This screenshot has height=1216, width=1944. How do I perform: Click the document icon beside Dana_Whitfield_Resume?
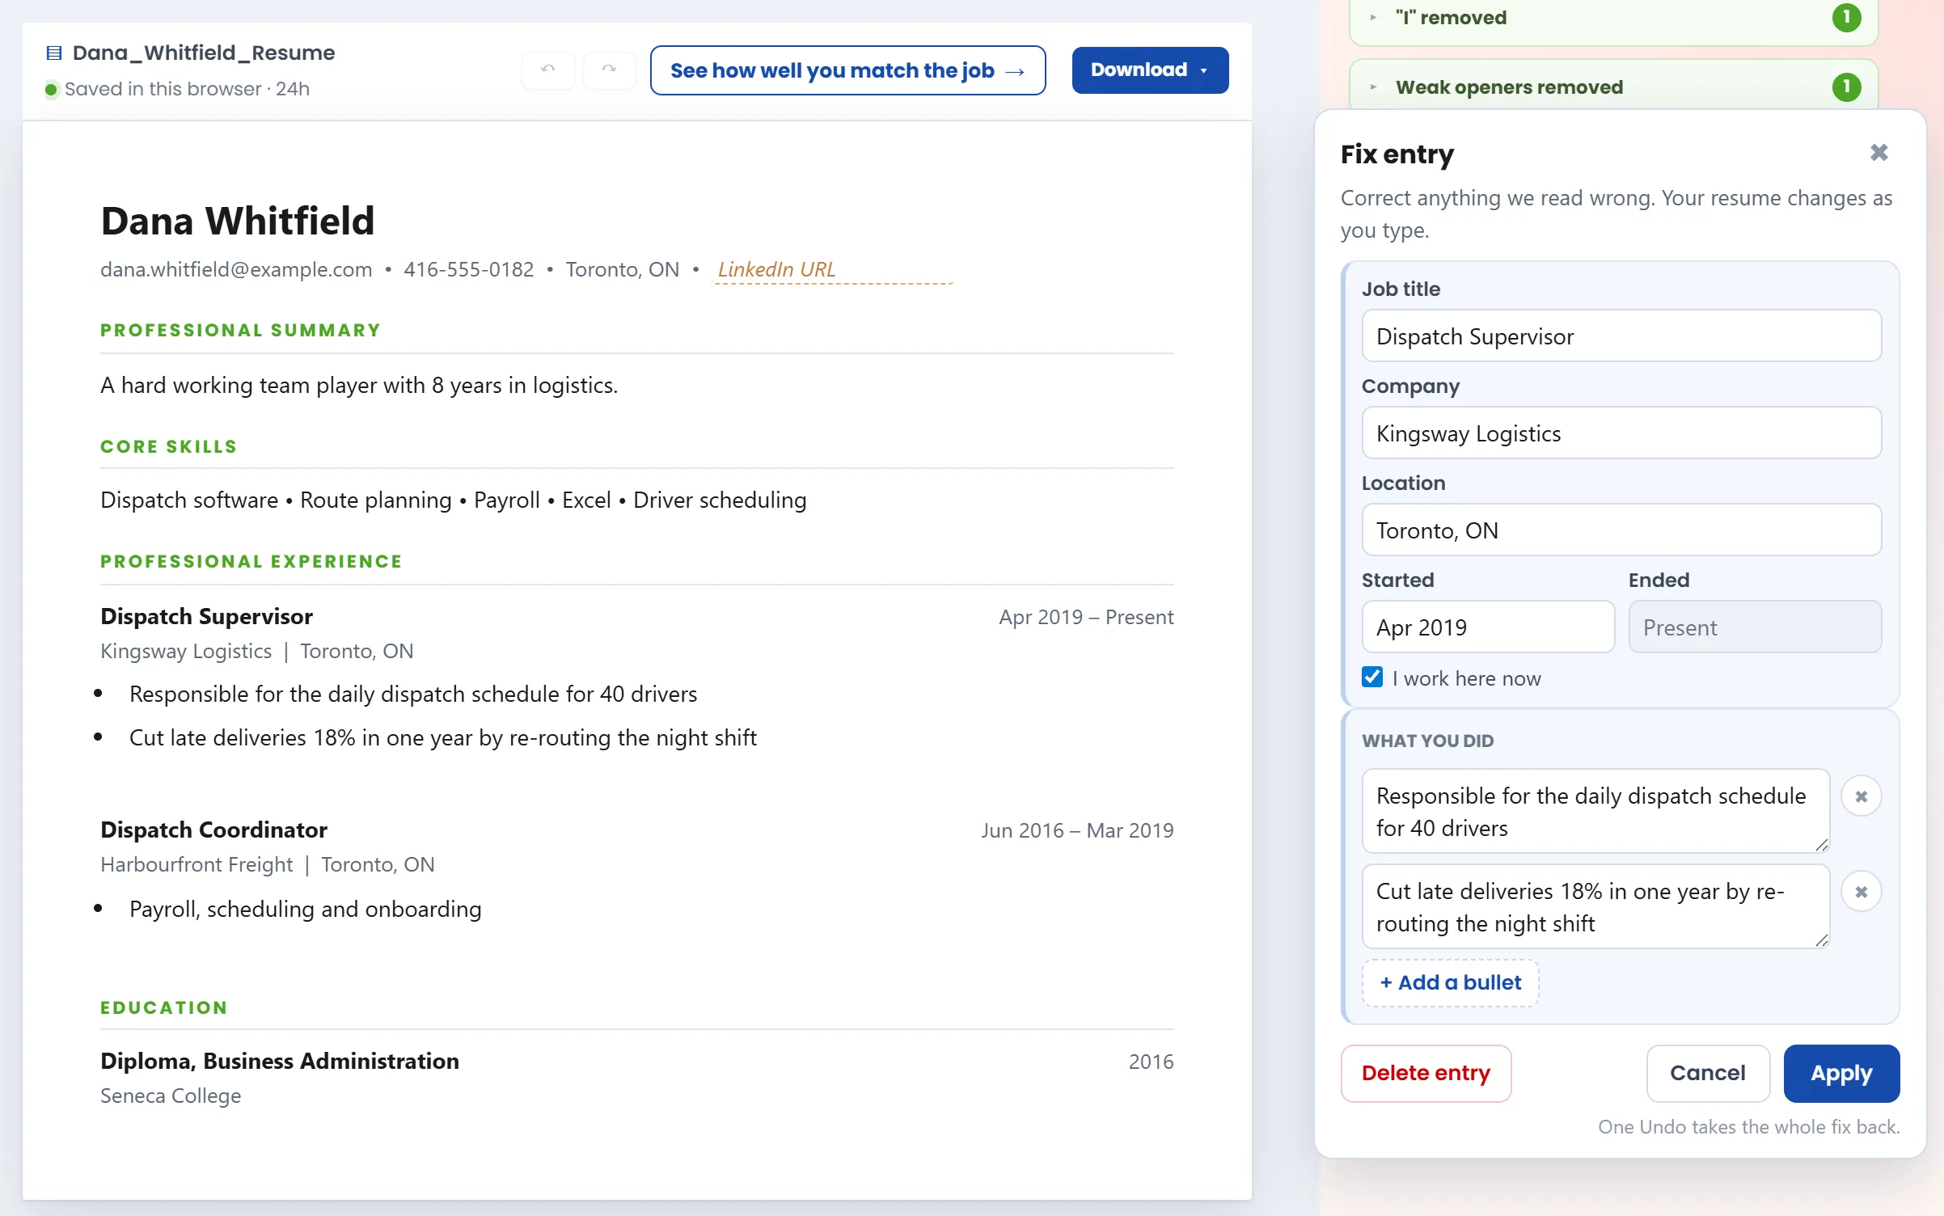pyautogui.click(x=54, y=53)
